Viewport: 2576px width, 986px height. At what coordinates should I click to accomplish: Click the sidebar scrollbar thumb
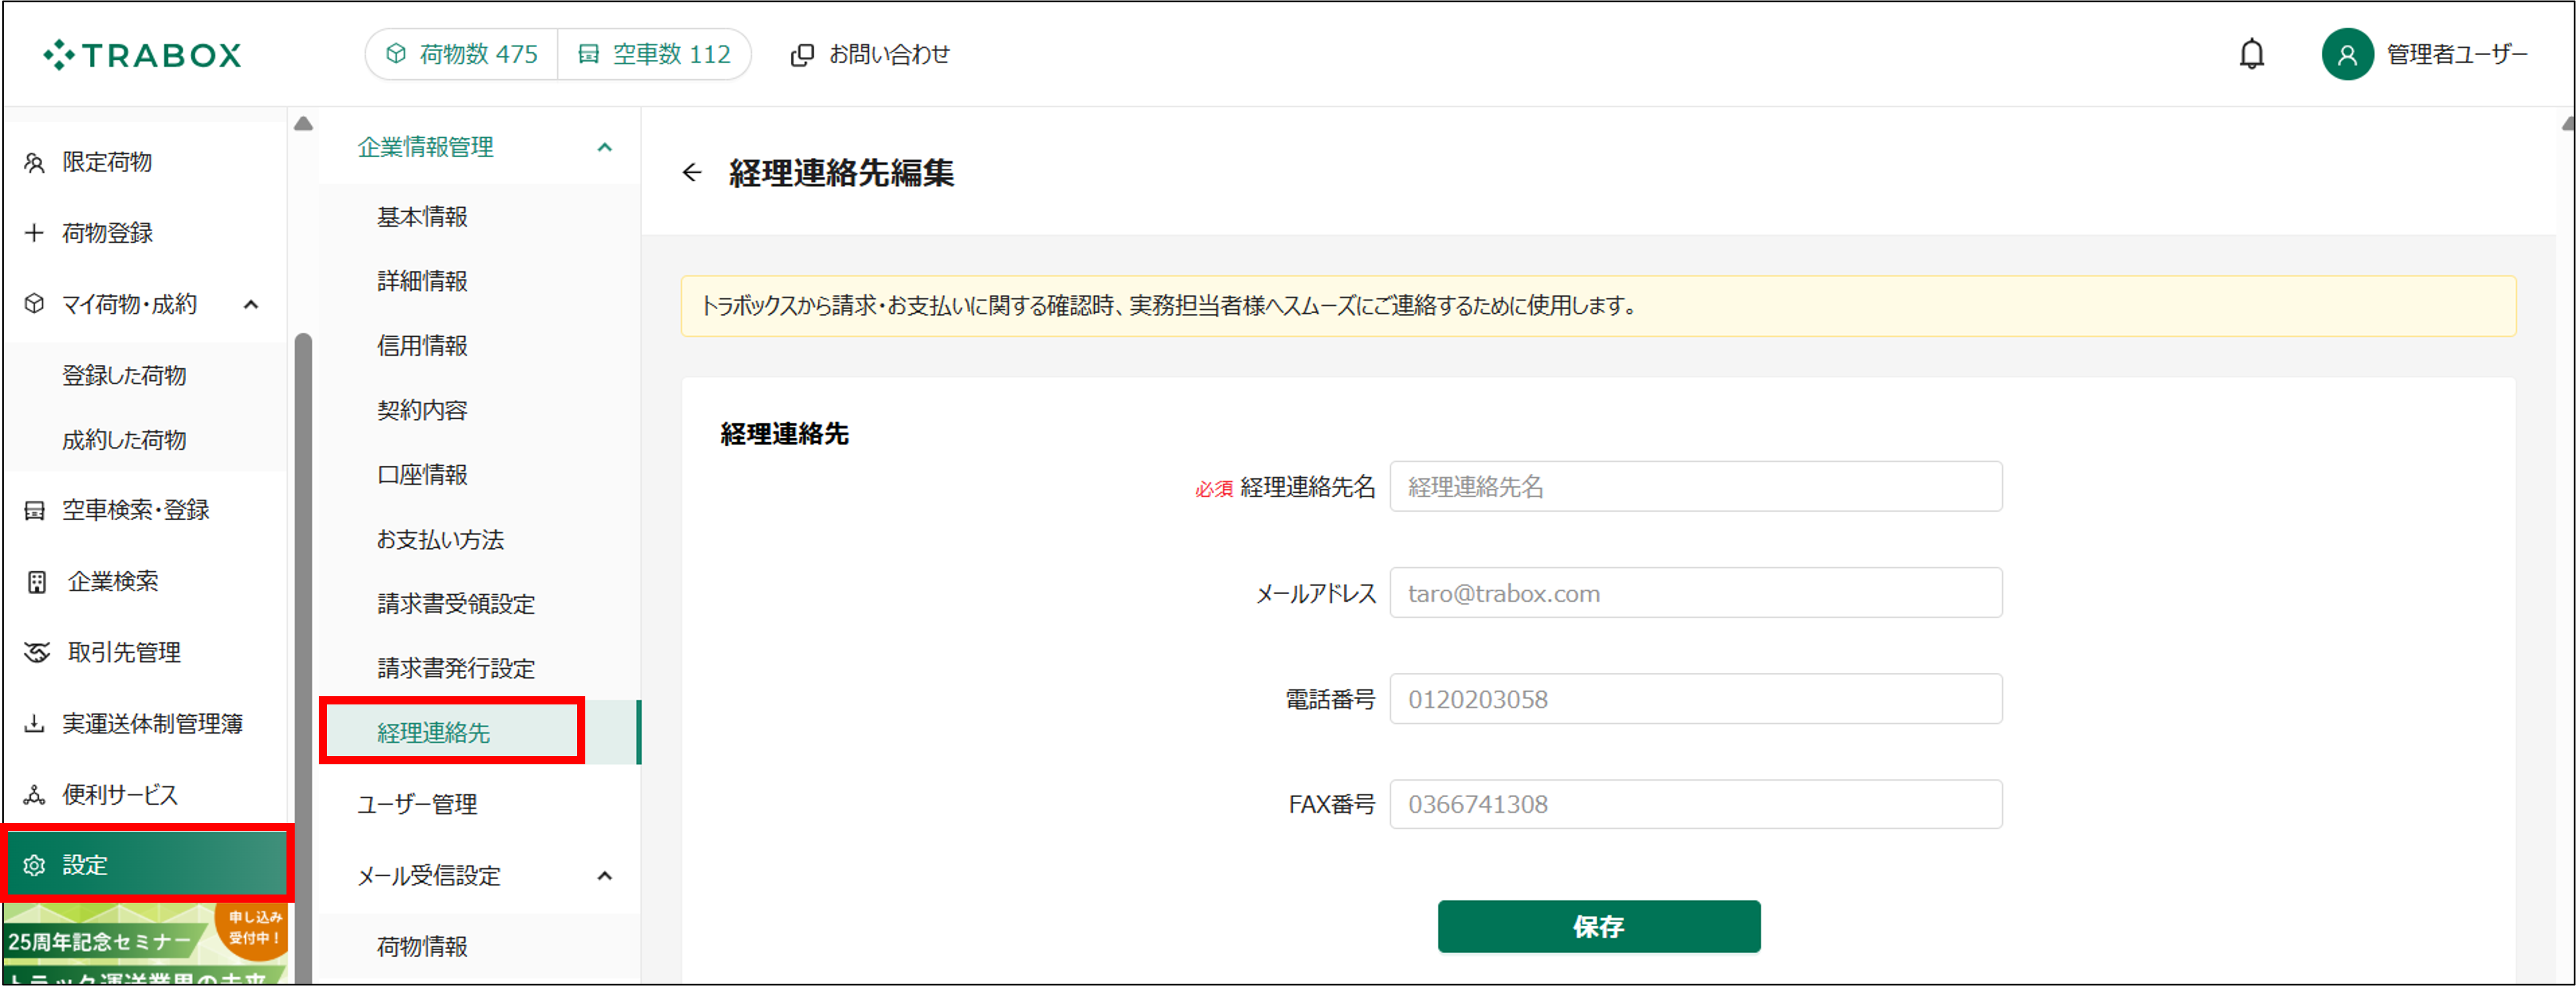click(303, 658)
